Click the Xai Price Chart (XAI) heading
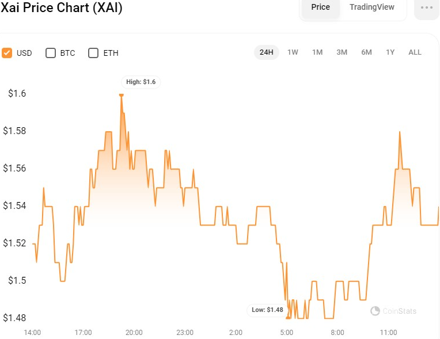440x339 pixels. click(62, 7)
